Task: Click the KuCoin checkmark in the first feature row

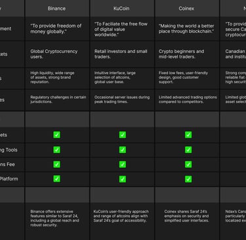Action: 123,134
